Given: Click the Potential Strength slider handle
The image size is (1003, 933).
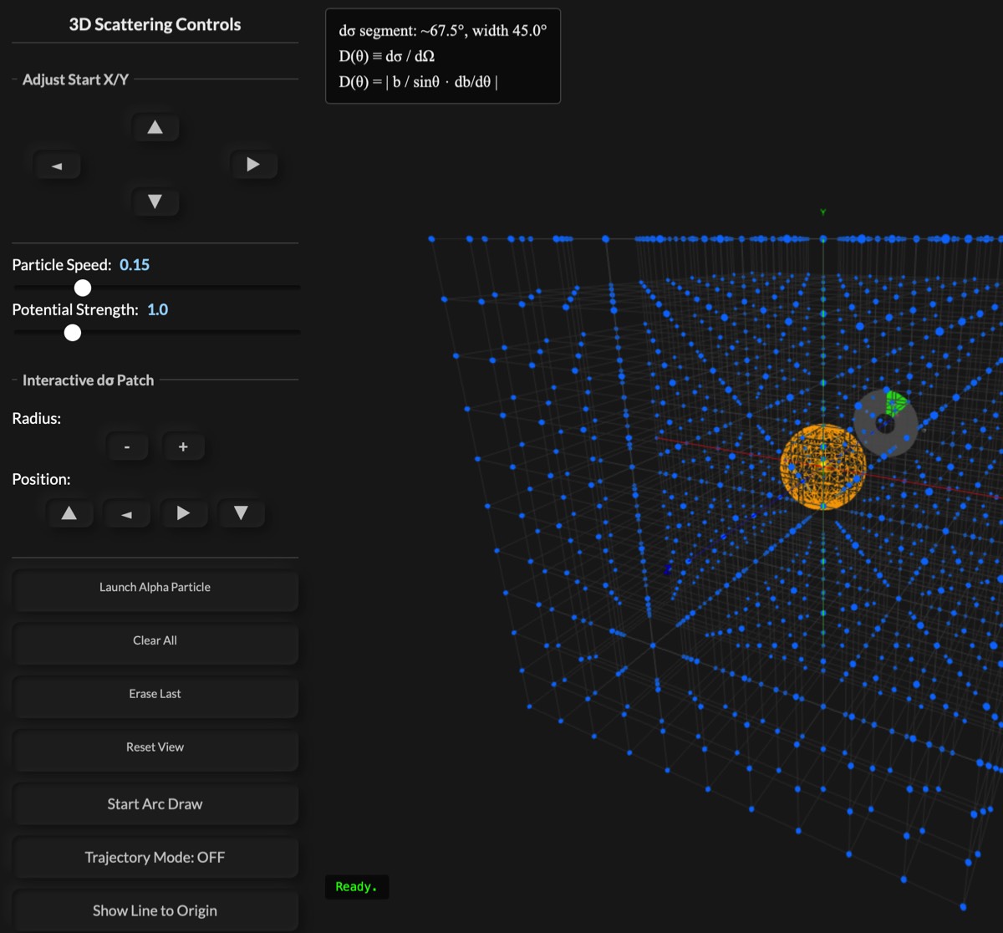Looking at the screenshot, I should (x=73, y=333).
